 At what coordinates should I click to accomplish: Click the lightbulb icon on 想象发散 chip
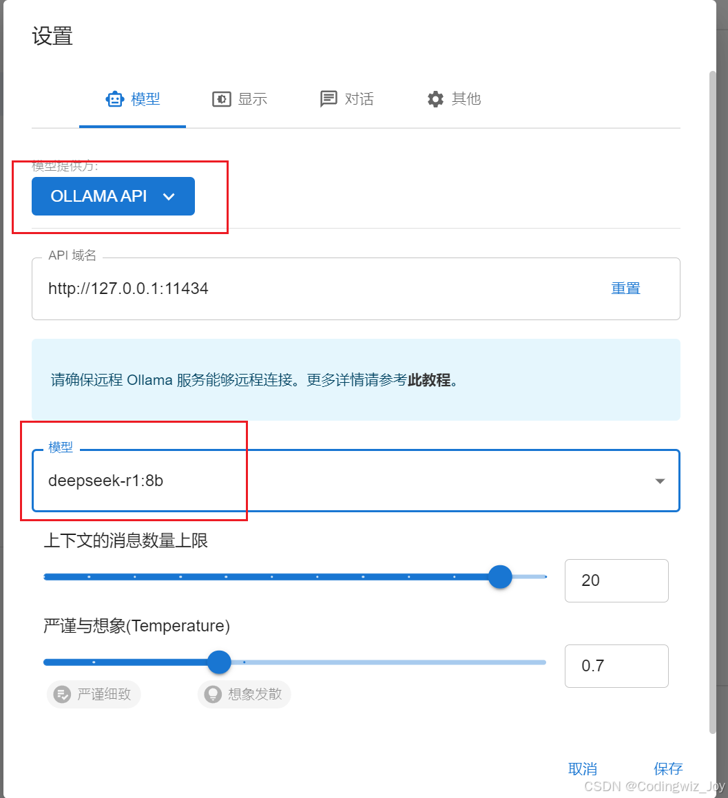click(x=213, y=694)
